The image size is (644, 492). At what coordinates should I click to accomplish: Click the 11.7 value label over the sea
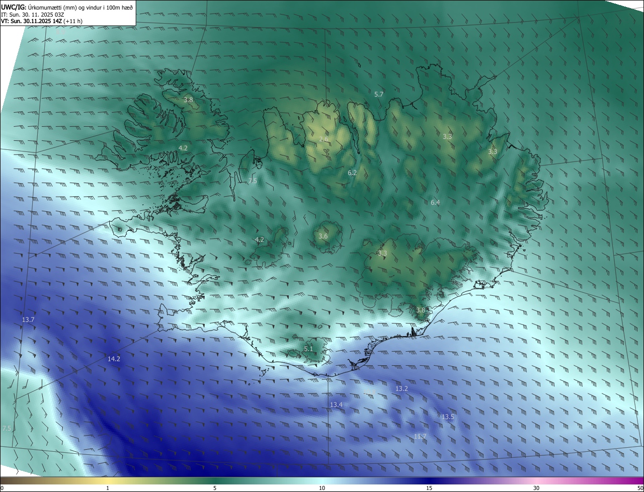pos(420,436)
